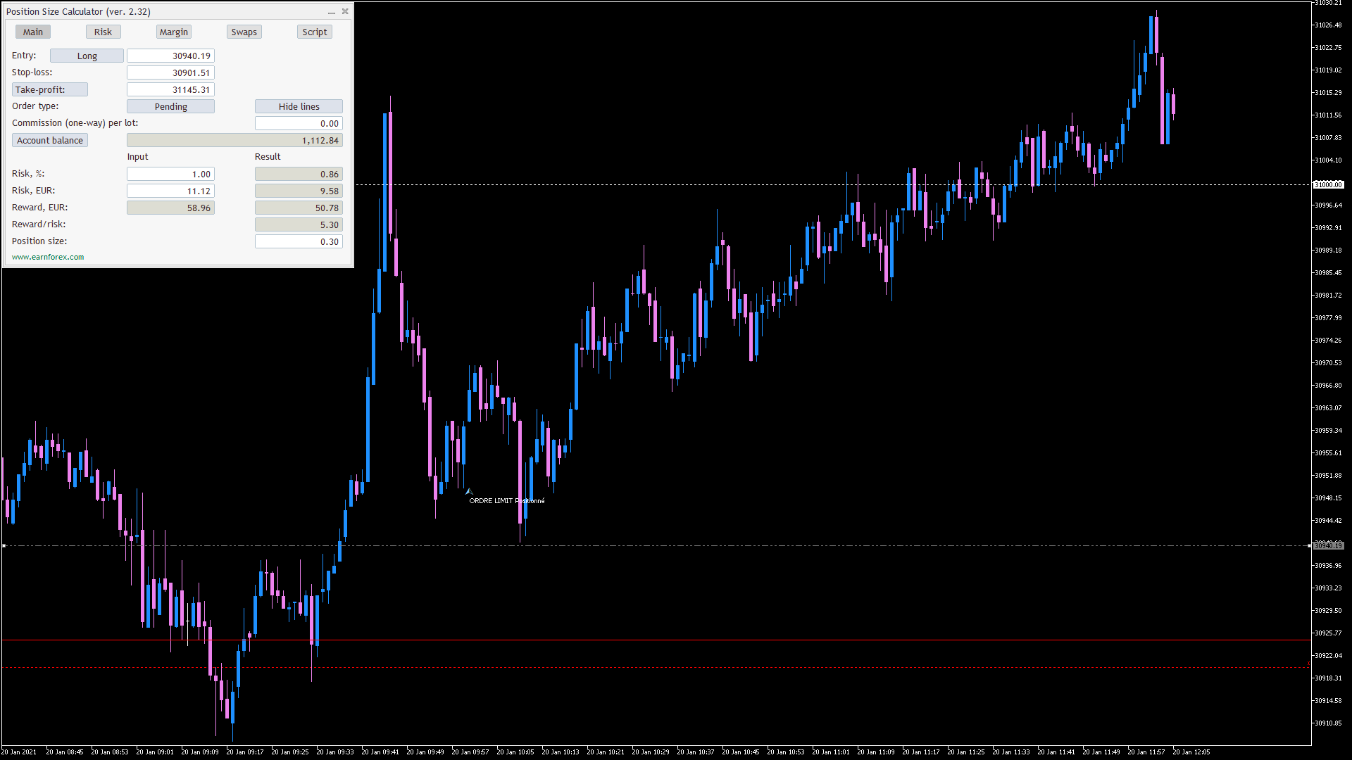Close the Position Size Calculator panel
The image size is (1352, 760).
click(x=345, y=11)
